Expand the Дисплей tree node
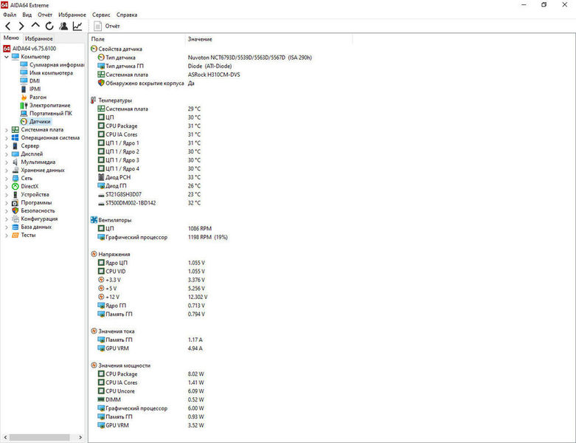576x443 pixels. tap(6, 154)
